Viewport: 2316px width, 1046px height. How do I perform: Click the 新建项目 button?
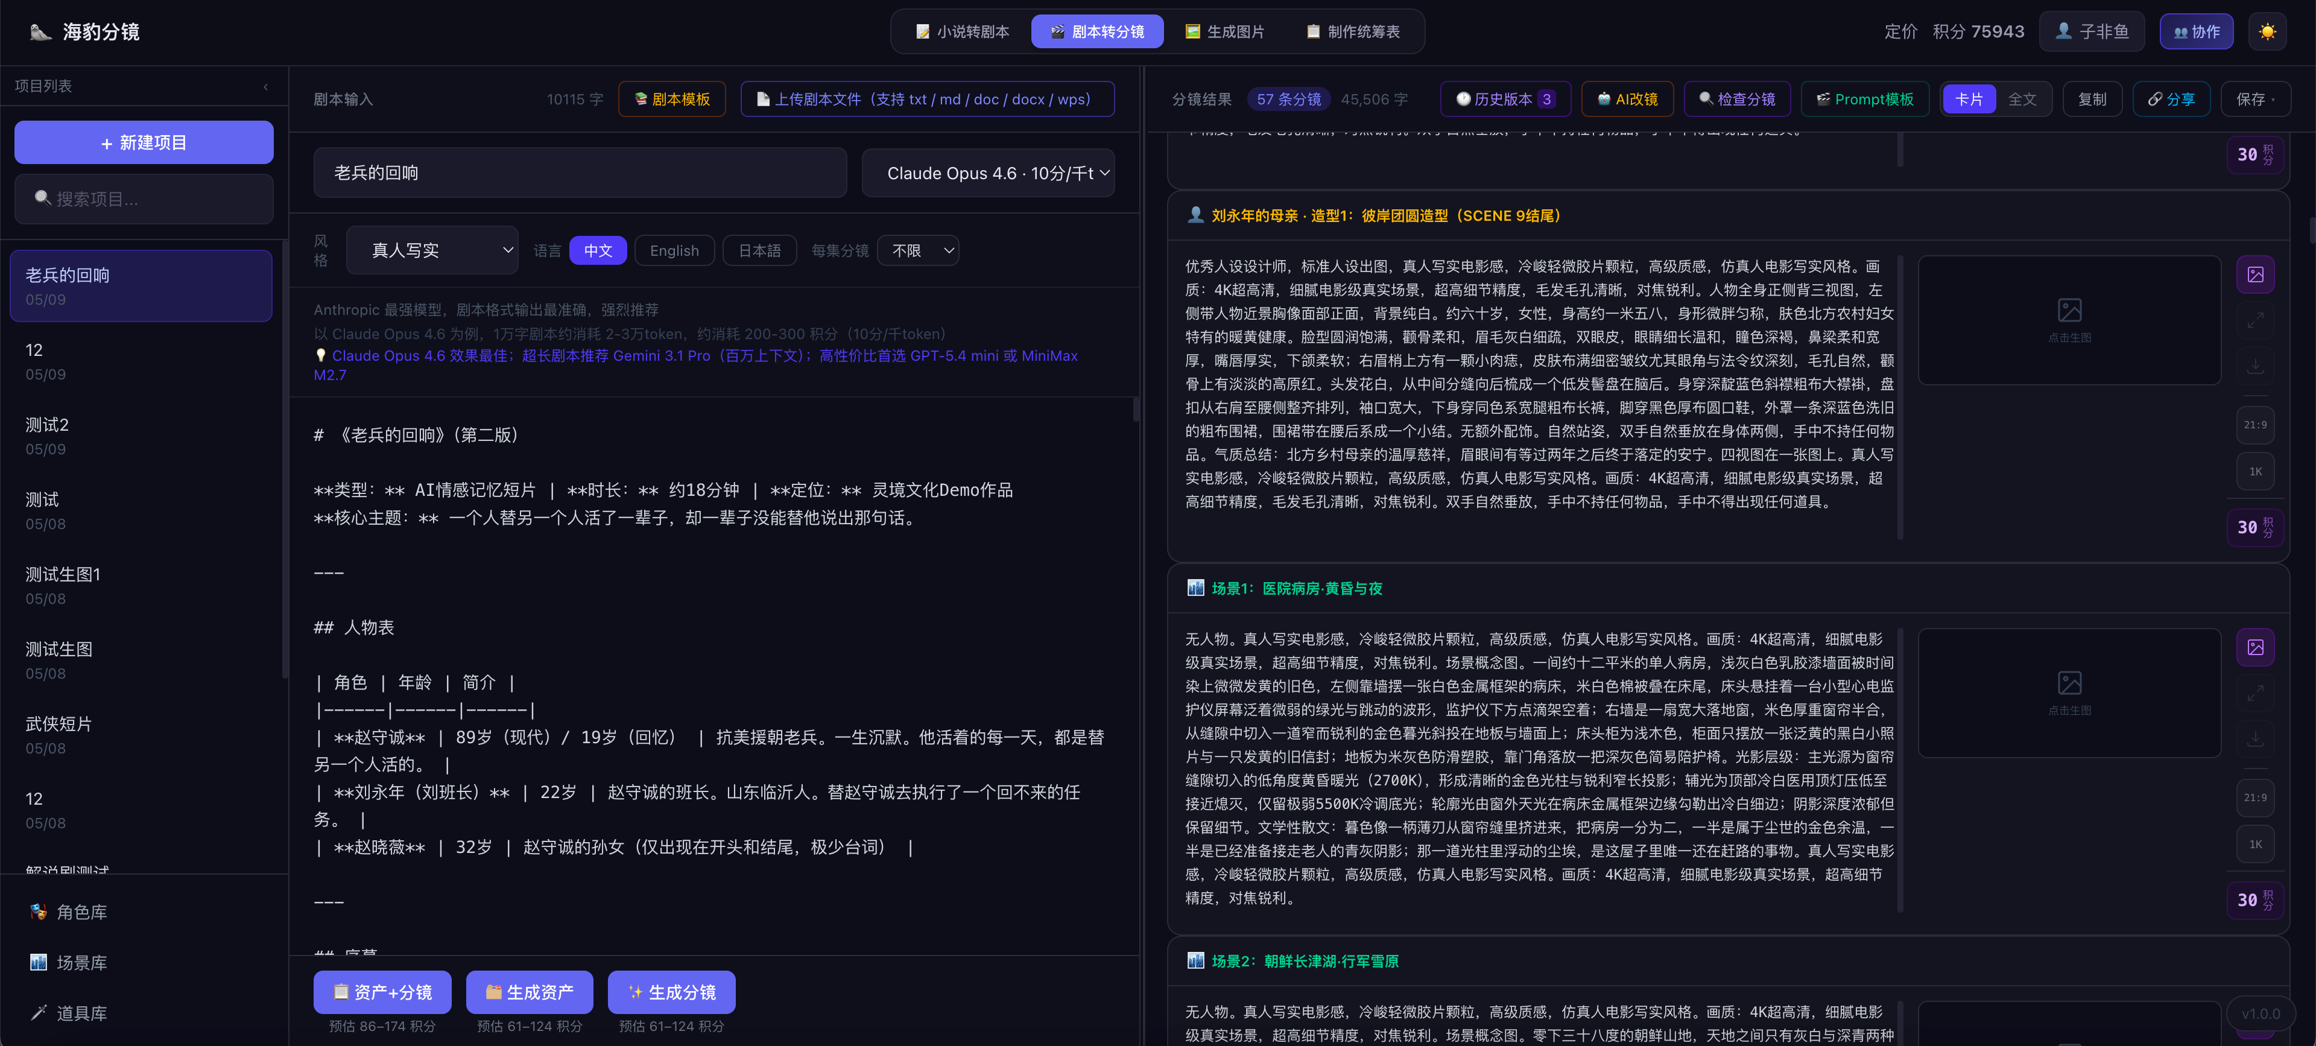pos(144,142)
